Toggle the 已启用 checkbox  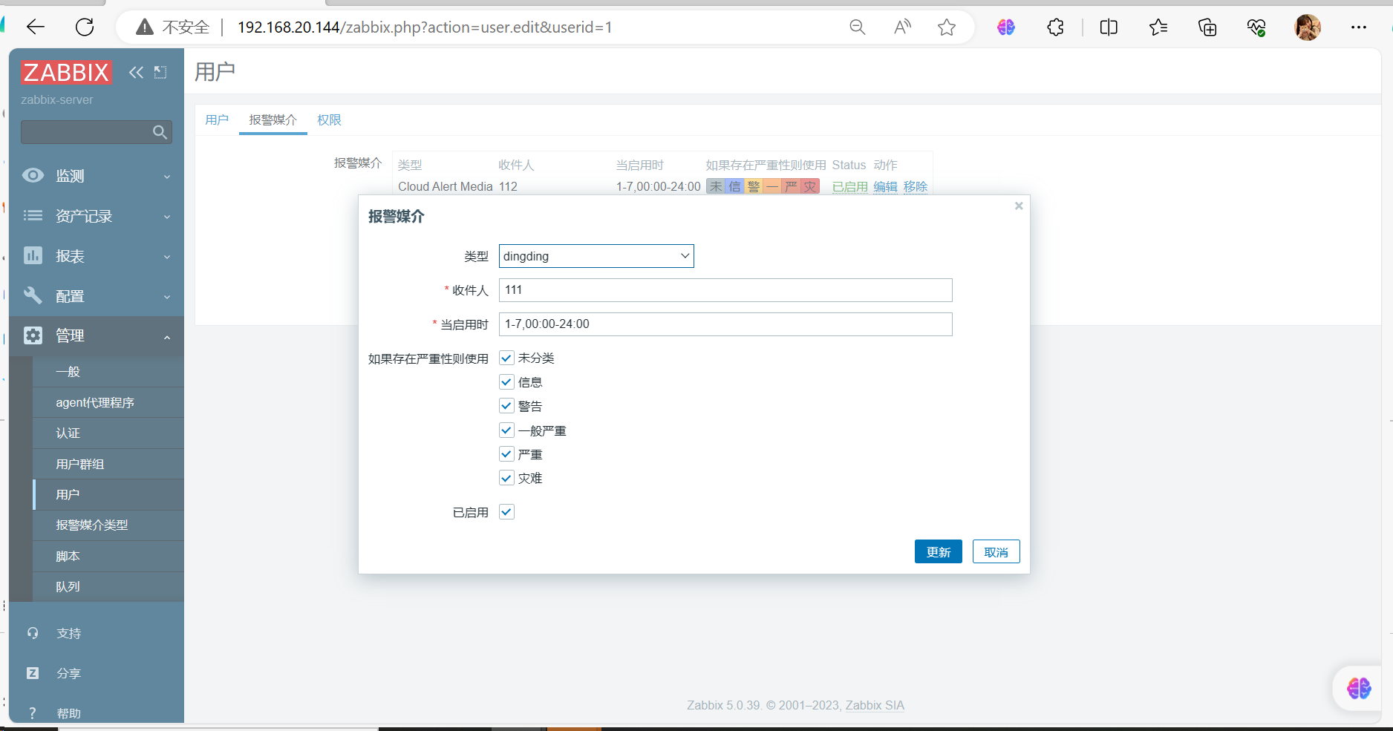(506, 512)
